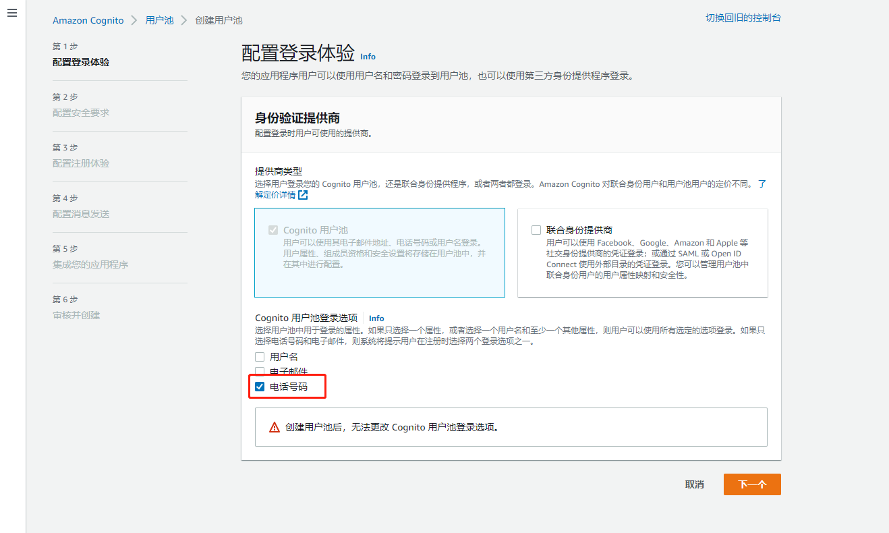Image resolution: width=889 pixels, height=533 pixels.
Task: Select step 配置安全要求 in sidebar
Action: click(81, 113)
